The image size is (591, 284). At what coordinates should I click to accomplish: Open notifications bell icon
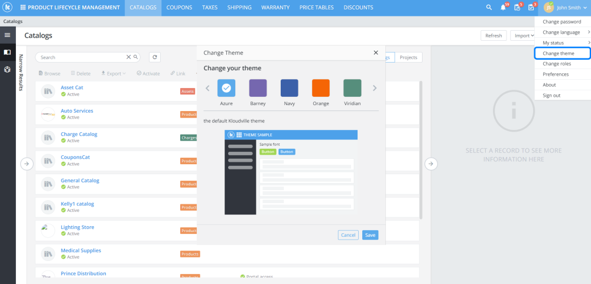coord(503,8)
